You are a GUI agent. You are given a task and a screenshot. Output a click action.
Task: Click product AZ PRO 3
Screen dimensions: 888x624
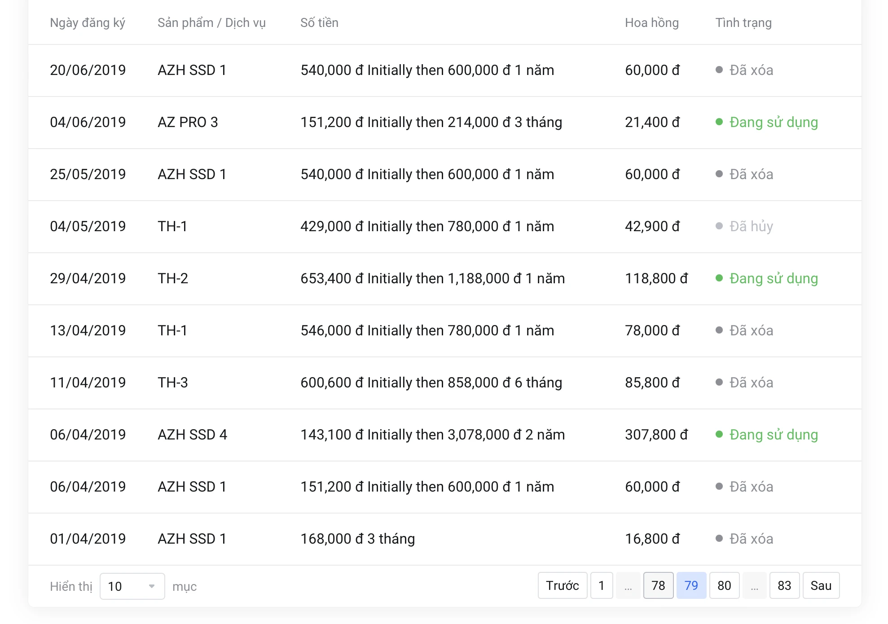click(188, 122)
